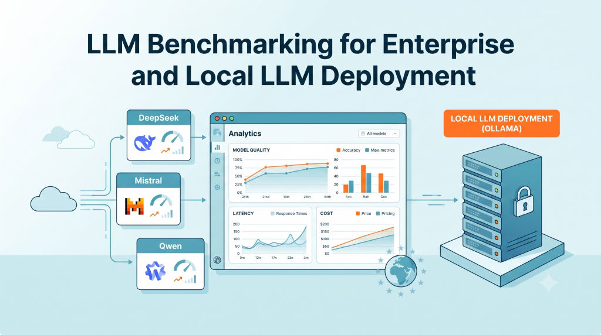Click the MODEL QUALITY title
Image resolution: width=601 pixels, height=335 pixels.
pos(251,150)
